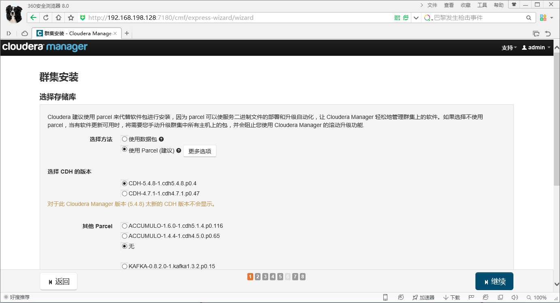Open the 加速器 accelerator

point(423,297)
